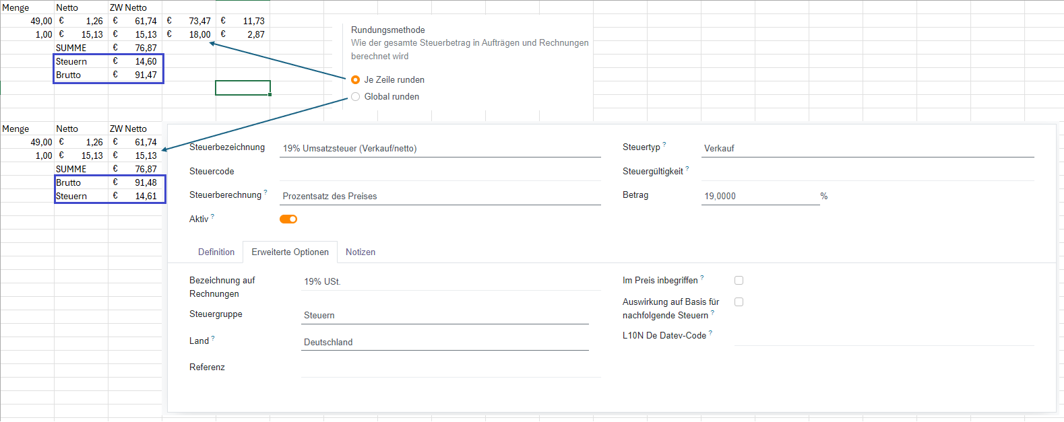Open the Notizen tab
This screenshot has height=422, width=1064.
361,252
